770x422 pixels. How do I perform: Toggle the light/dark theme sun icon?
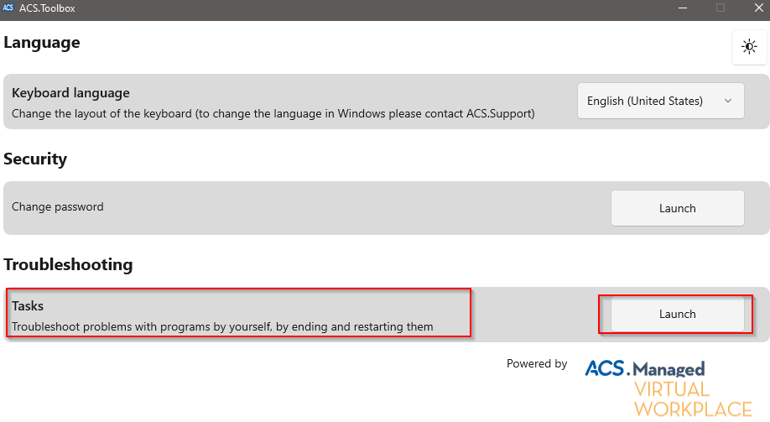749,48
